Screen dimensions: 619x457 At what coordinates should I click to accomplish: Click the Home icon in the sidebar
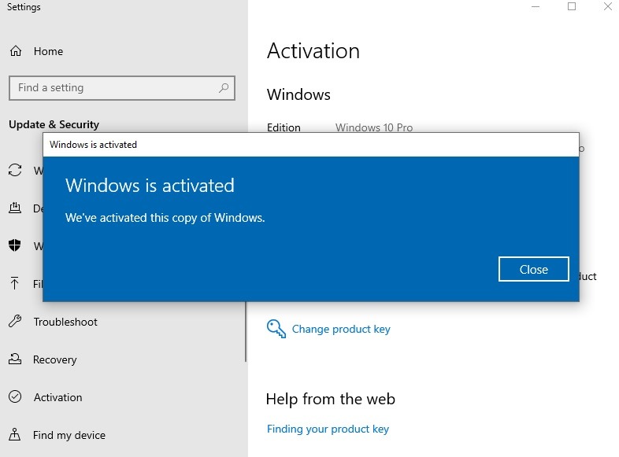pyautogui.click(x=16, y=51)
